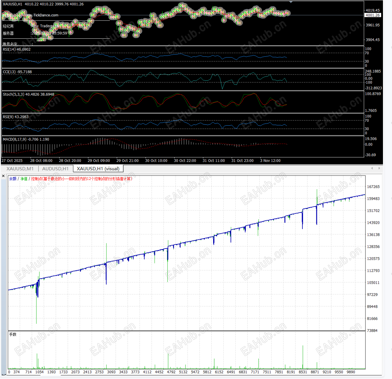This screenshot has height=379, width=392.
Task: Click the 净值 equity legend label
Action: pos(24,179)
